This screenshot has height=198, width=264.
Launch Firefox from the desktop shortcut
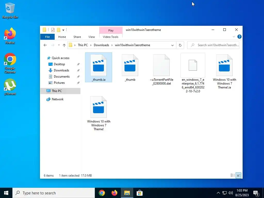(10, 36)
